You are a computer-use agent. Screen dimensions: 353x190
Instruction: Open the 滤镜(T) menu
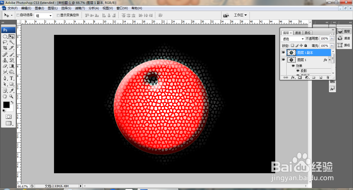click(80, 8)
